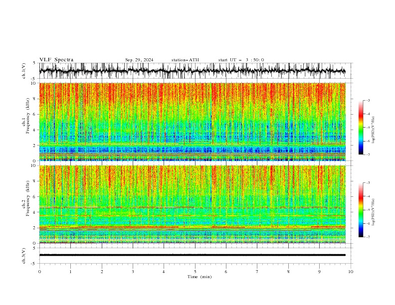
Task: Click the "-3" value on lower color bar
Action: tap(368, 183)
